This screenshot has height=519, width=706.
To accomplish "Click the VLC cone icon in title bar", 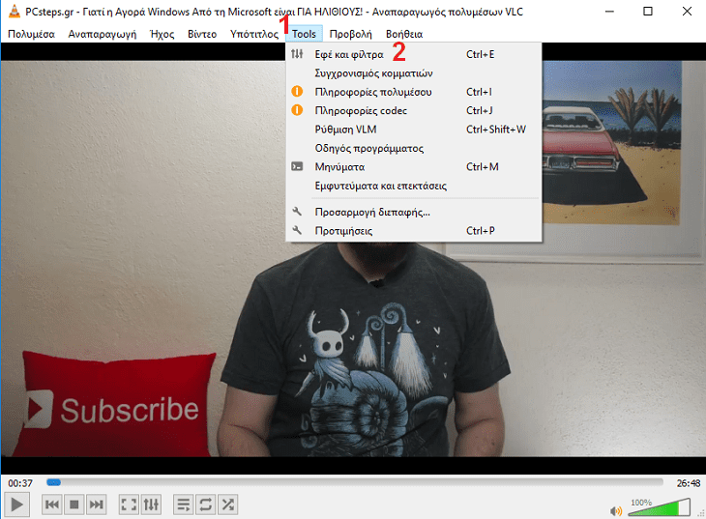I will coord(15,12).
